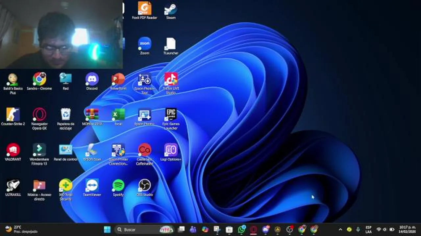Open the VALORANT desktop shortcut

coord(13,152)
